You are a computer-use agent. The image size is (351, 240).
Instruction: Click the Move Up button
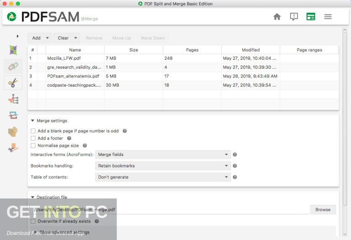click(x=122, y=38)
